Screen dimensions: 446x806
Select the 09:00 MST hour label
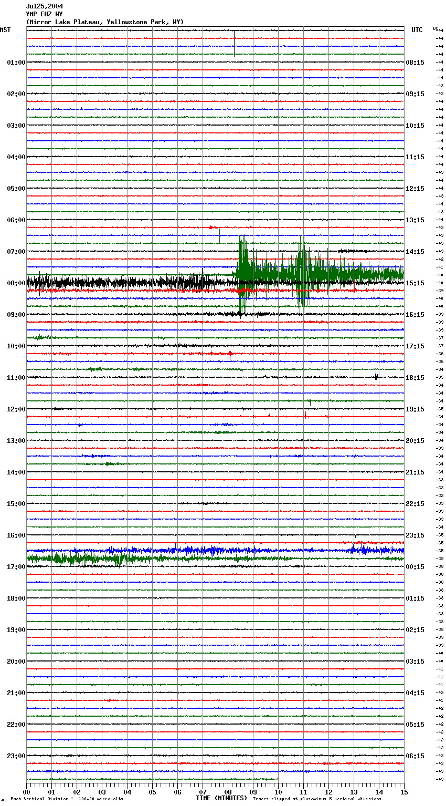tap(16, 315)
